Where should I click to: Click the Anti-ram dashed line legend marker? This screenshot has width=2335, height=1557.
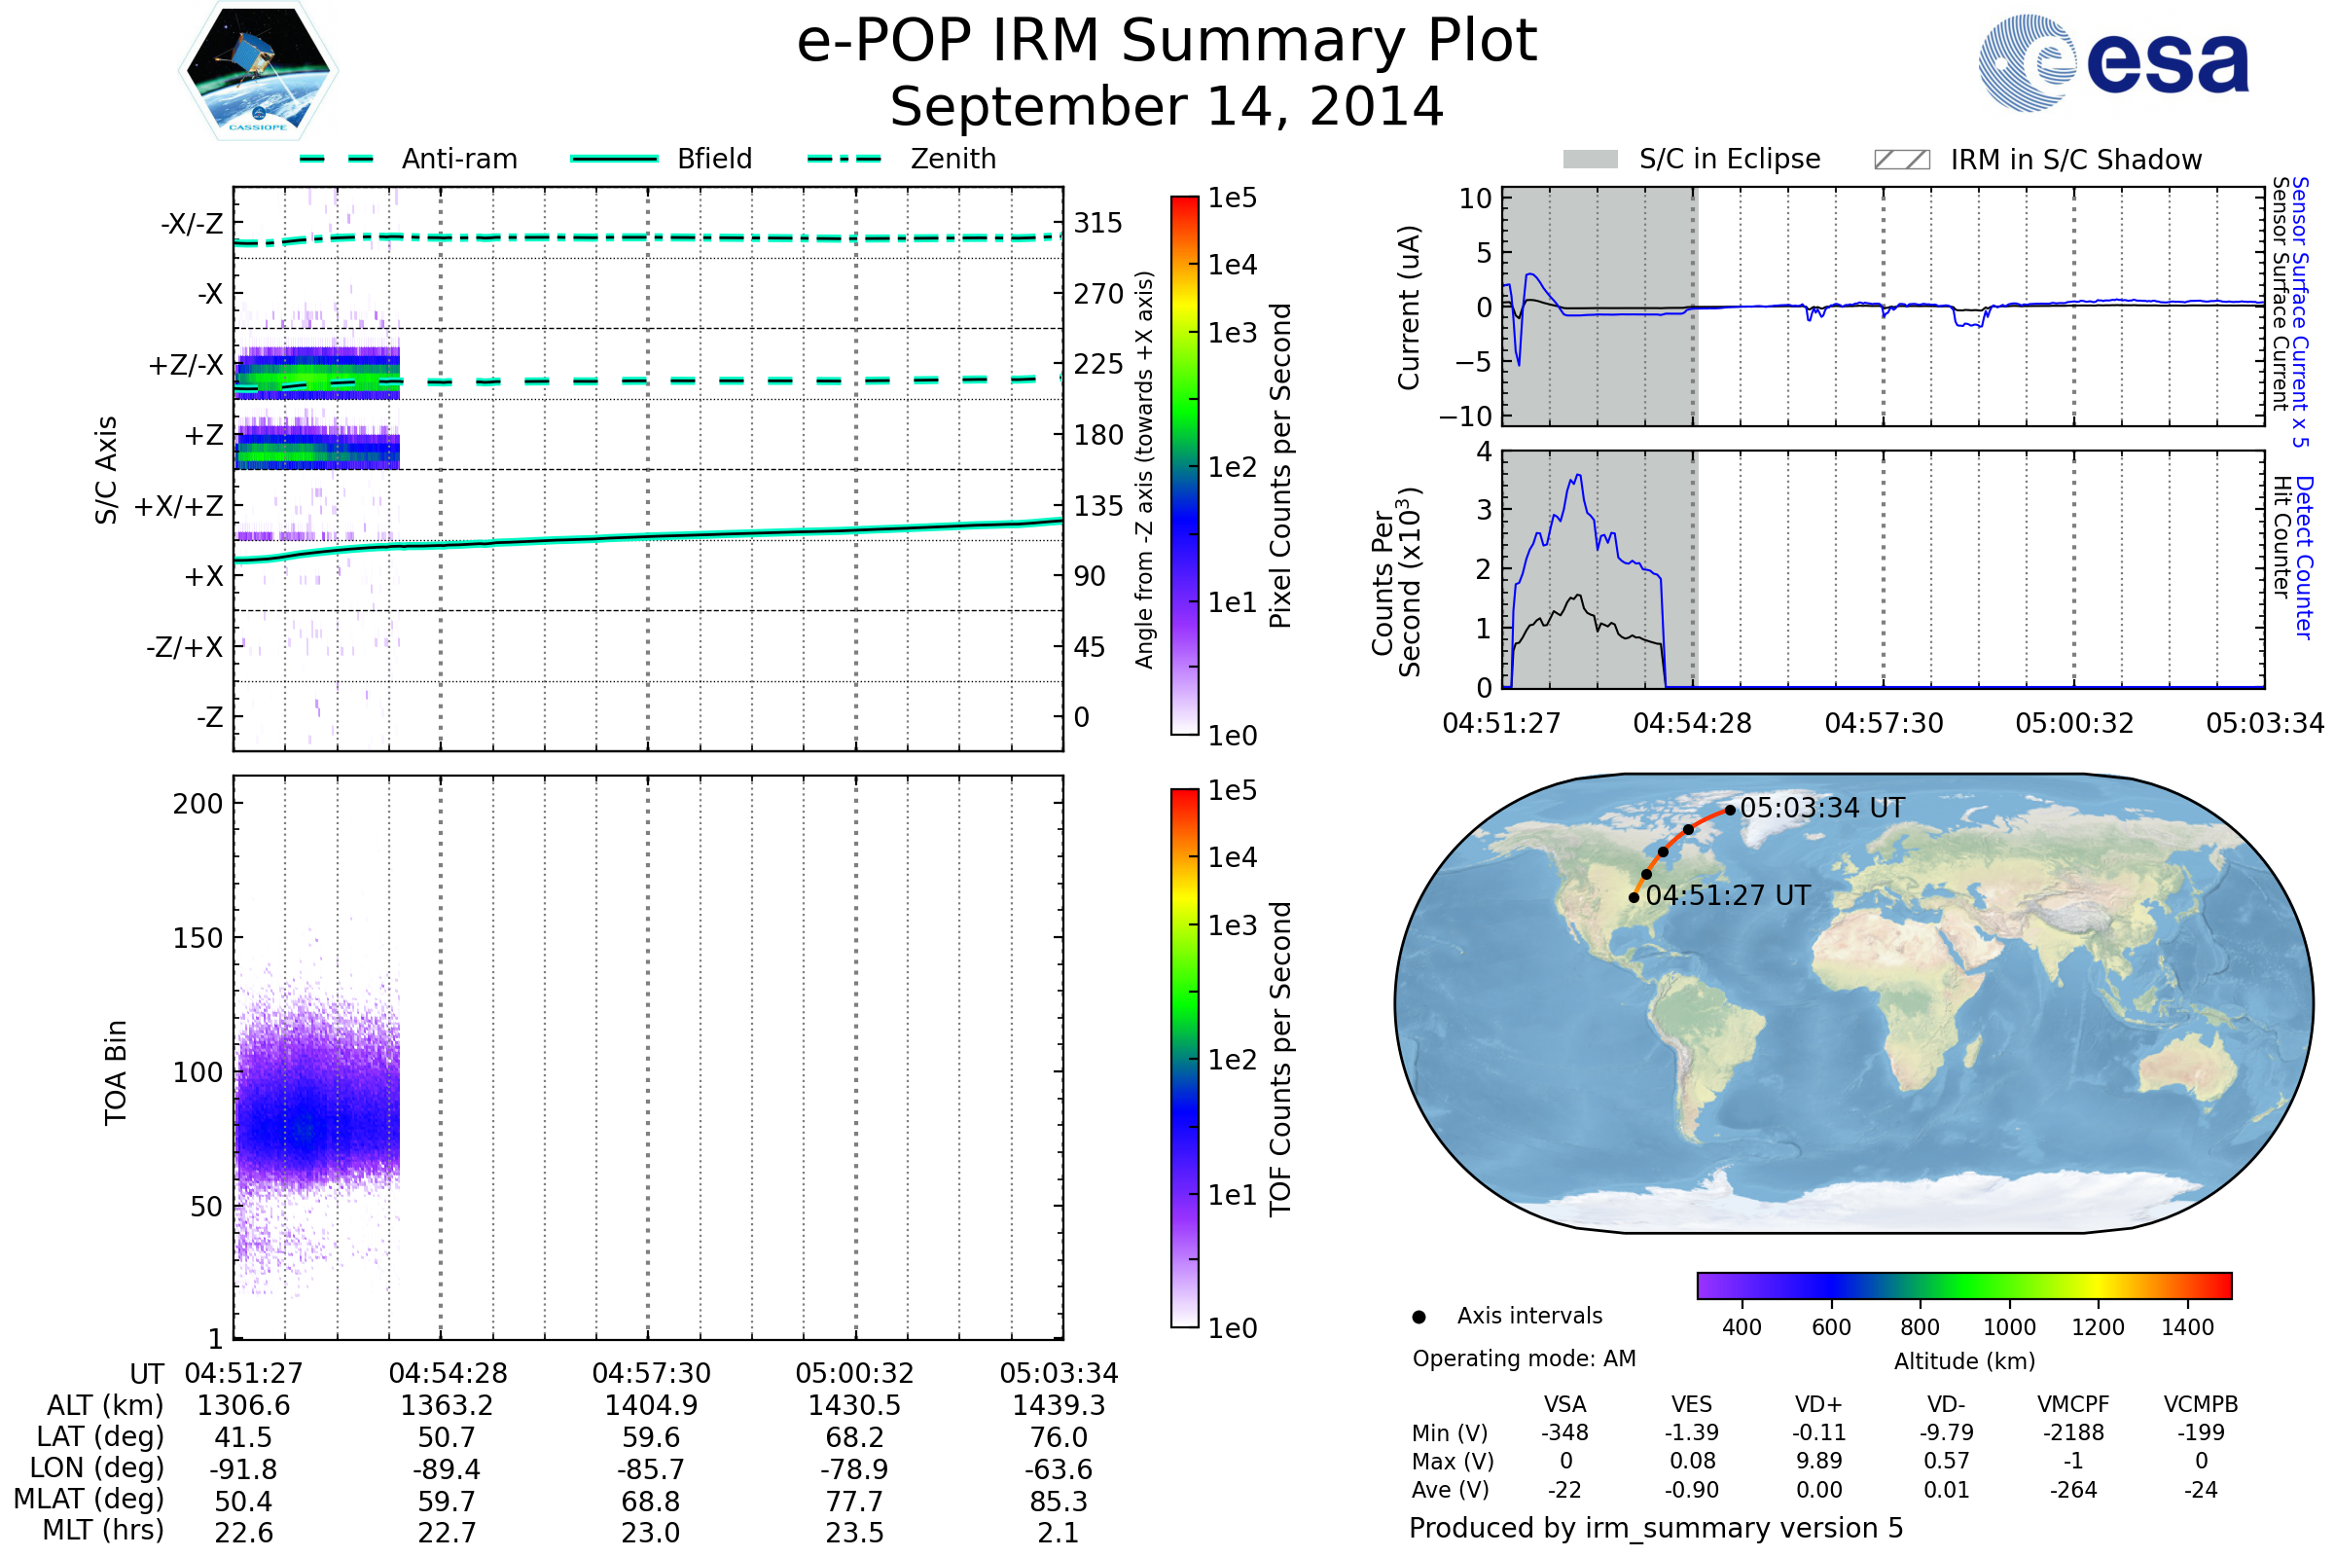337,159
